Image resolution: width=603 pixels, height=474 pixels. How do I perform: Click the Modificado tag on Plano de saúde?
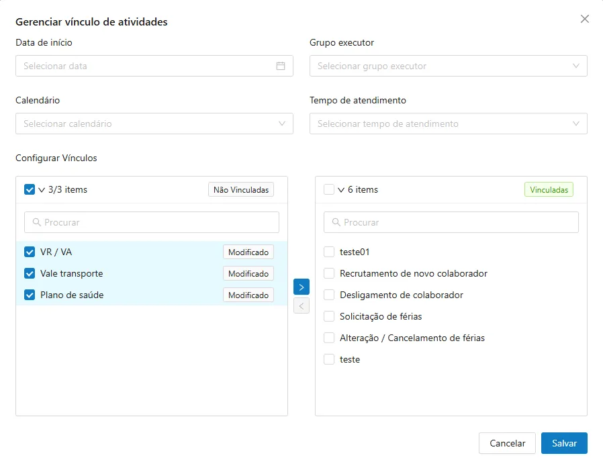248,295
